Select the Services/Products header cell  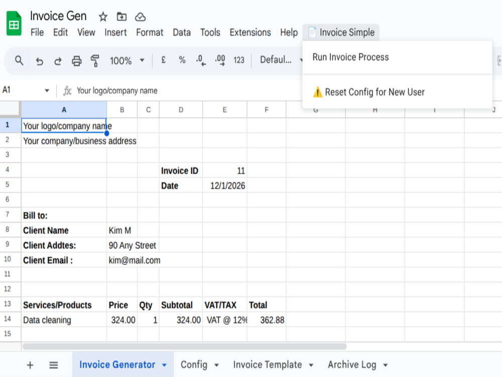pyautogui.click(x=64, y=305)
